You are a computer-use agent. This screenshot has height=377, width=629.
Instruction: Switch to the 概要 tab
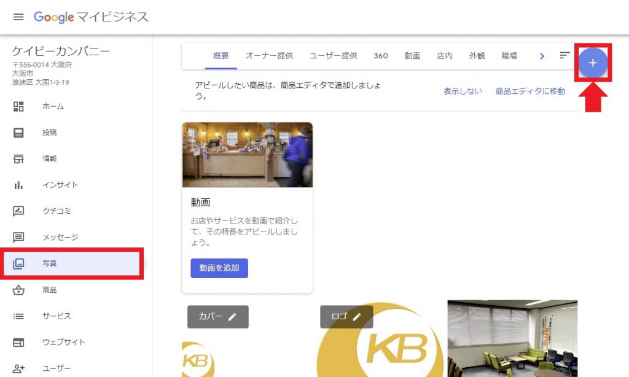pyautogui.click(x=221, y=56)
